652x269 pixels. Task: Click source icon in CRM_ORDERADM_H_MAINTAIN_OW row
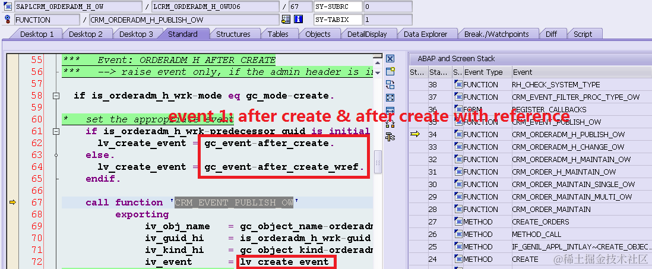[x=458, y=159]
